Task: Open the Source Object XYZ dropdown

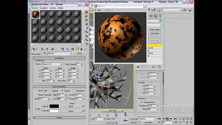Action: [61, 64]
